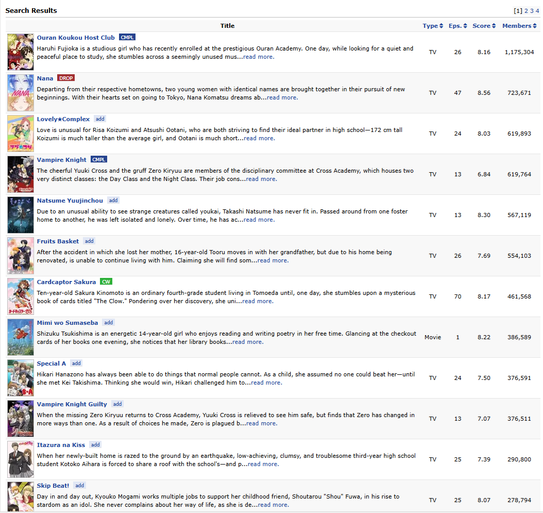Click the DROP status badge next to Nana

point(66,78)
